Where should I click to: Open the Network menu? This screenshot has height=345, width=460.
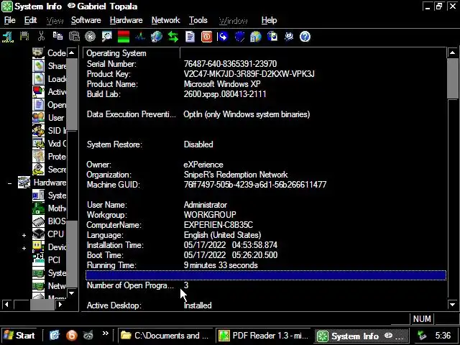pos(166,20)
